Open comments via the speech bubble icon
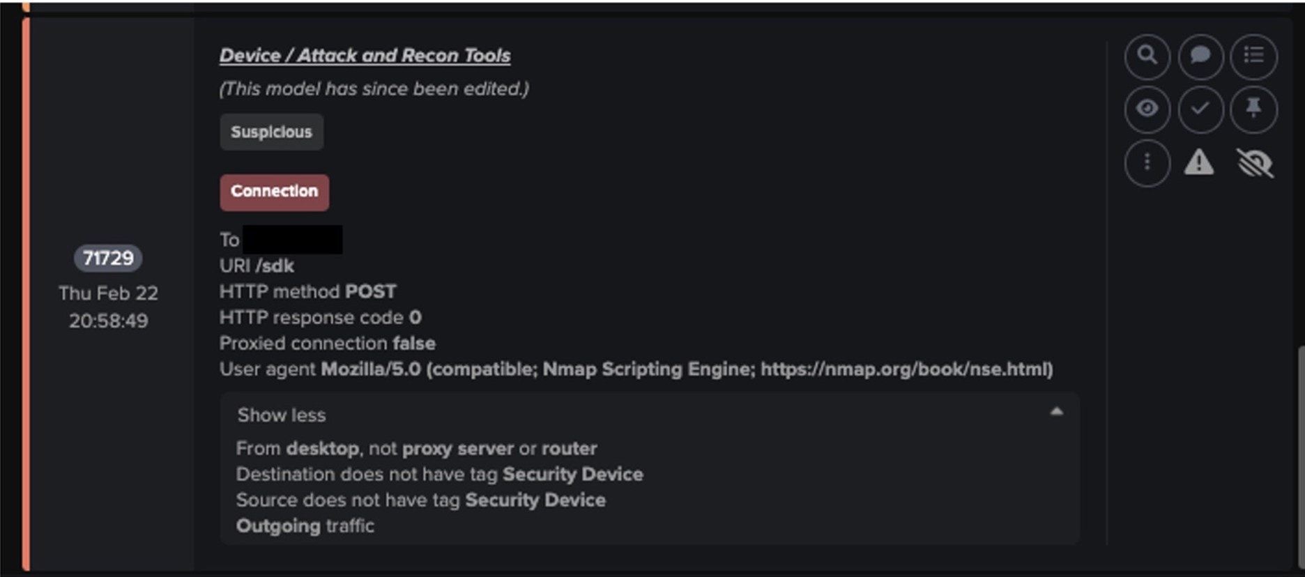 click(x=1200, y=56)
